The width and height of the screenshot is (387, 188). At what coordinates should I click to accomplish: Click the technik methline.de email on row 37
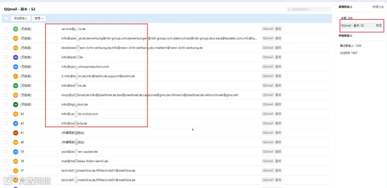98,170
